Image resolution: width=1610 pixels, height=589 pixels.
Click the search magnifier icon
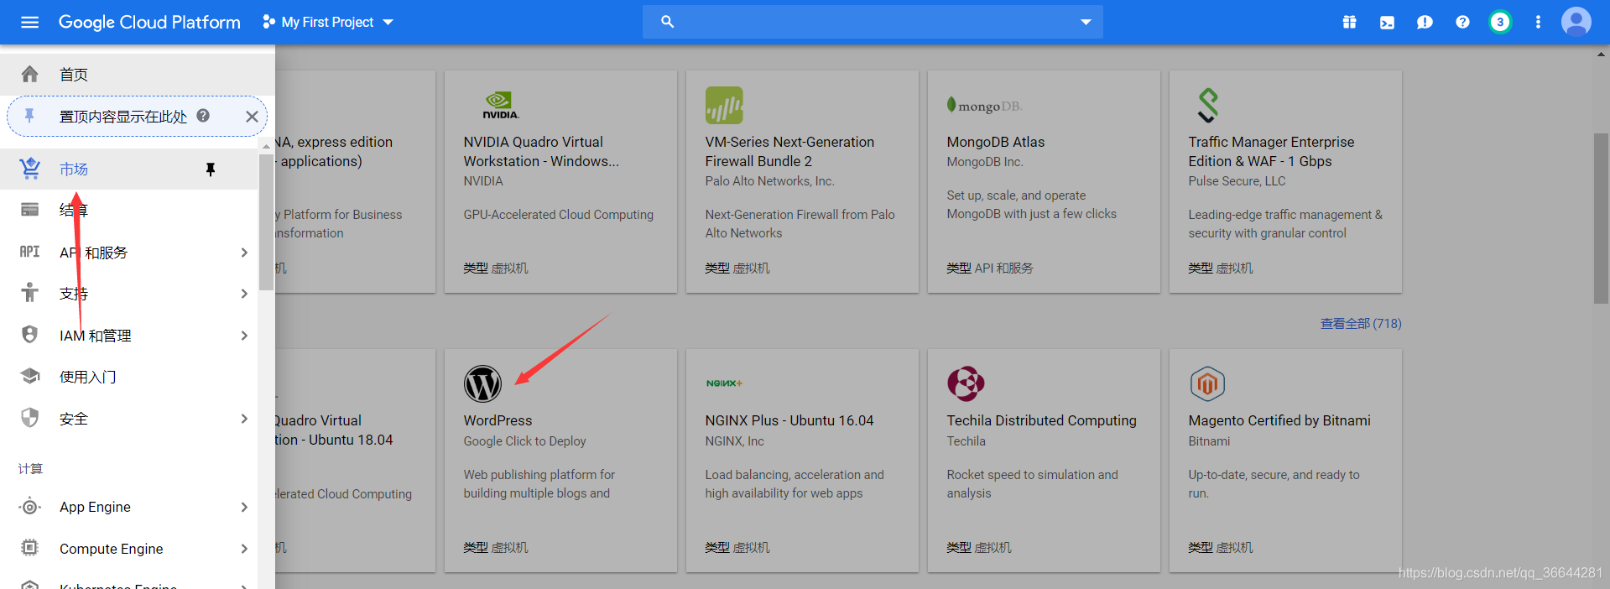click(667, 22)
